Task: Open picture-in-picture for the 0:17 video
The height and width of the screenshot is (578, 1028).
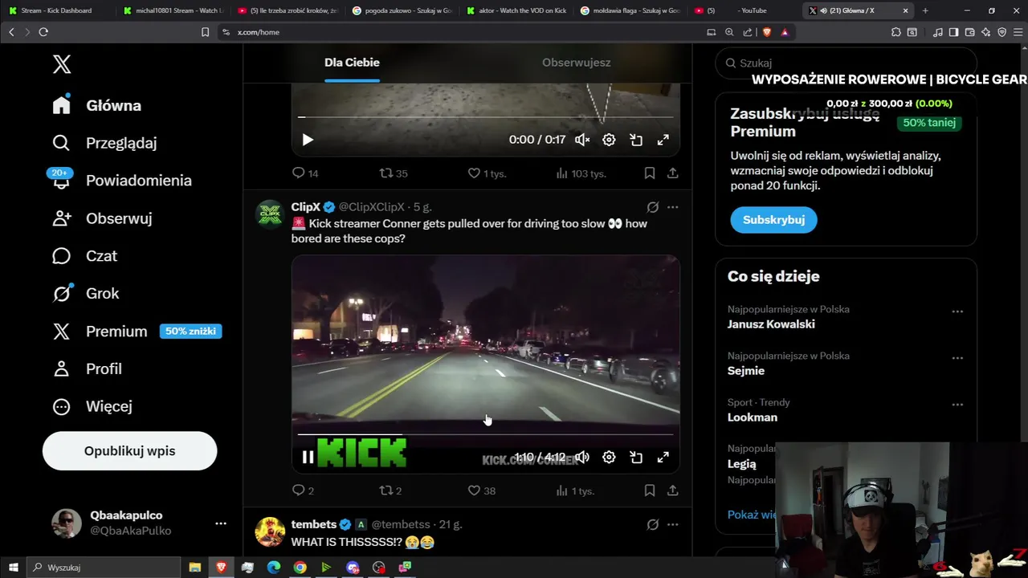Action: (636, 140)
